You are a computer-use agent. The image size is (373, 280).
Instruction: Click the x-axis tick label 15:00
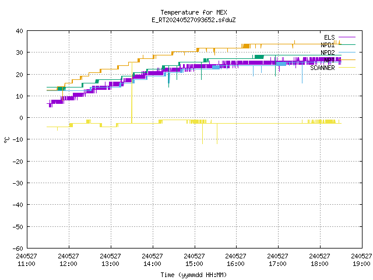(x=194, y=264)
